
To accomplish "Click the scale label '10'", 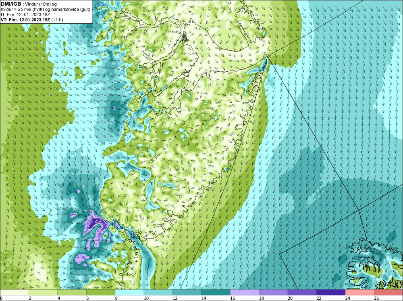I will click(x=146, y=298).
